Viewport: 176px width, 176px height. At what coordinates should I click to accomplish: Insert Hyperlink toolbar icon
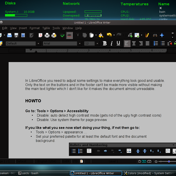pos(130,35)
